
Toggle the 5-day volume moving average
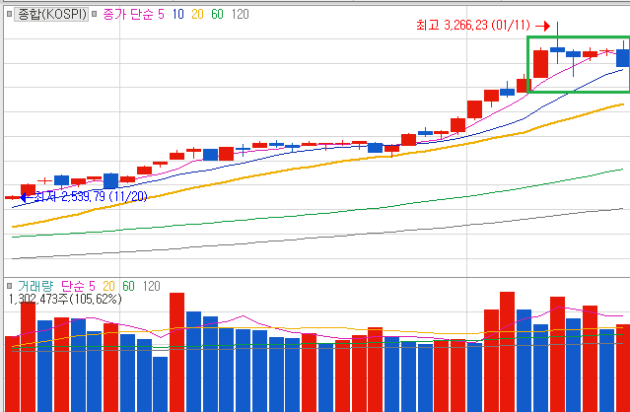pyautogui.click(x=91, y=286)
